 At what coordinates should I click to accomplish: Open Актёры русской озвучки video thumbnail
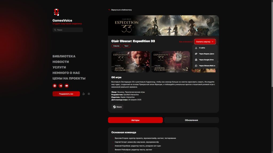coord(131,62)
